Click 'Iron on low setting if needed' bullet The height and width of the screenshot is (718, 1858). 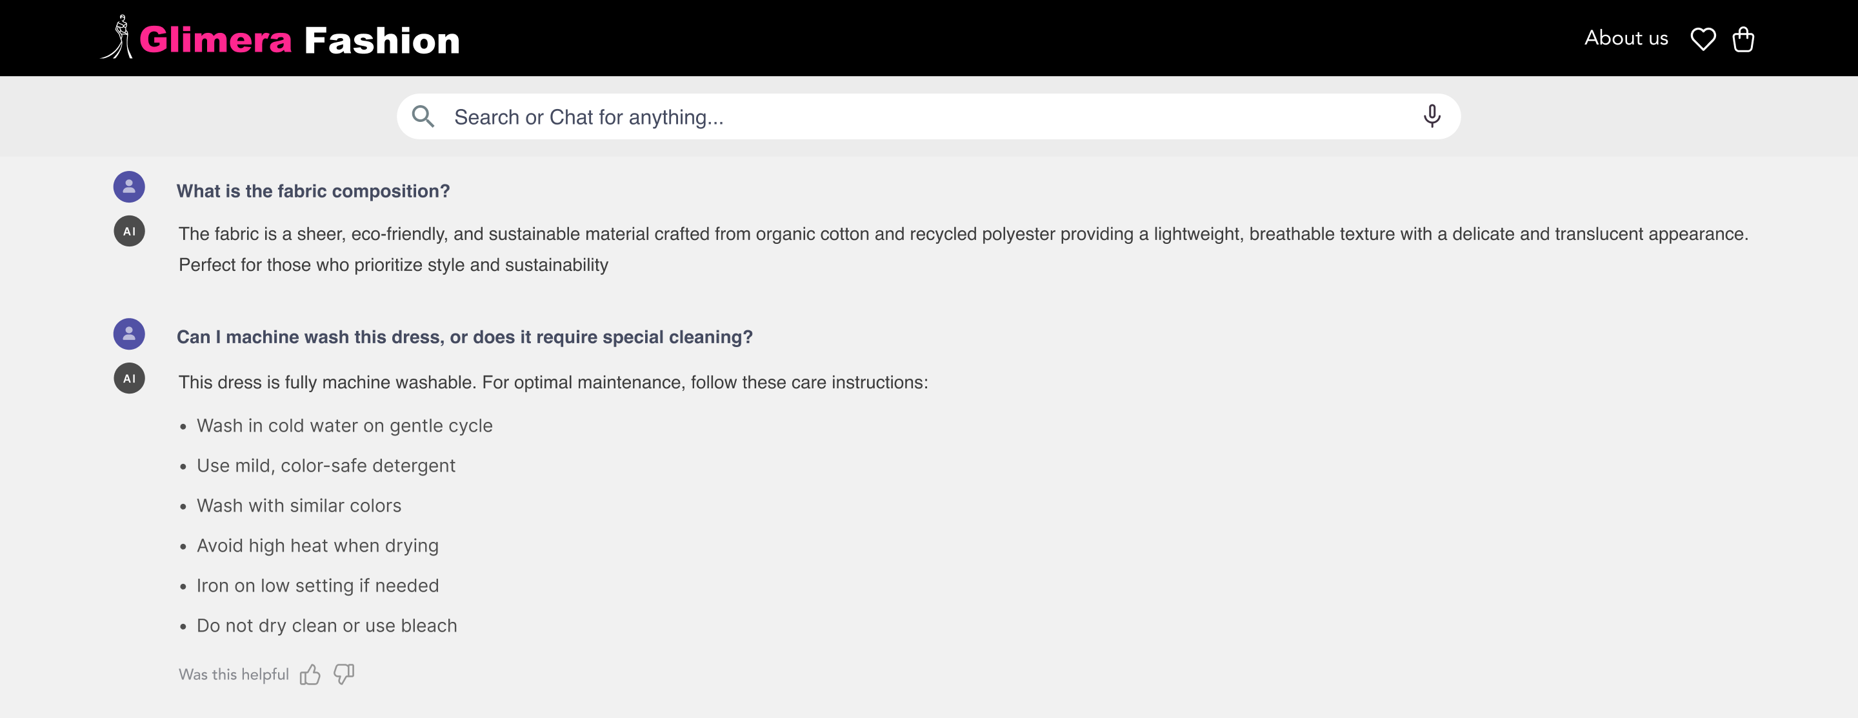tap(317, 586)
